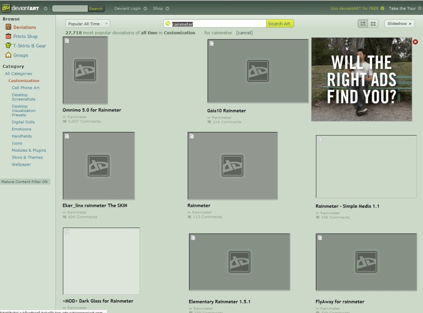Select Cell Phone Art category
This screenshot has width=423, height=313.
tap(25, 87)
